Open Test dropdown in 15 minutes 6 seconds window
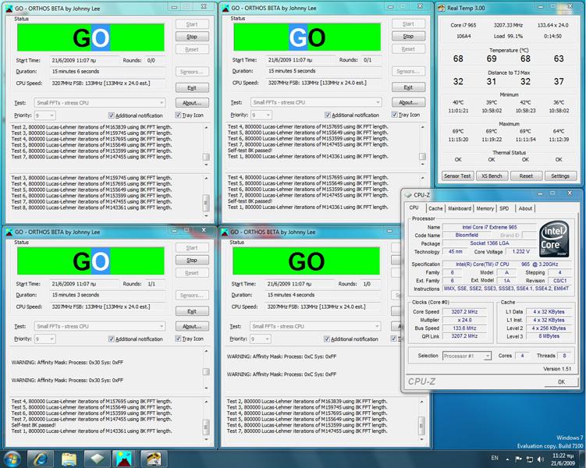Viewport: 586px width, 468px height. [x=100, y=103]
